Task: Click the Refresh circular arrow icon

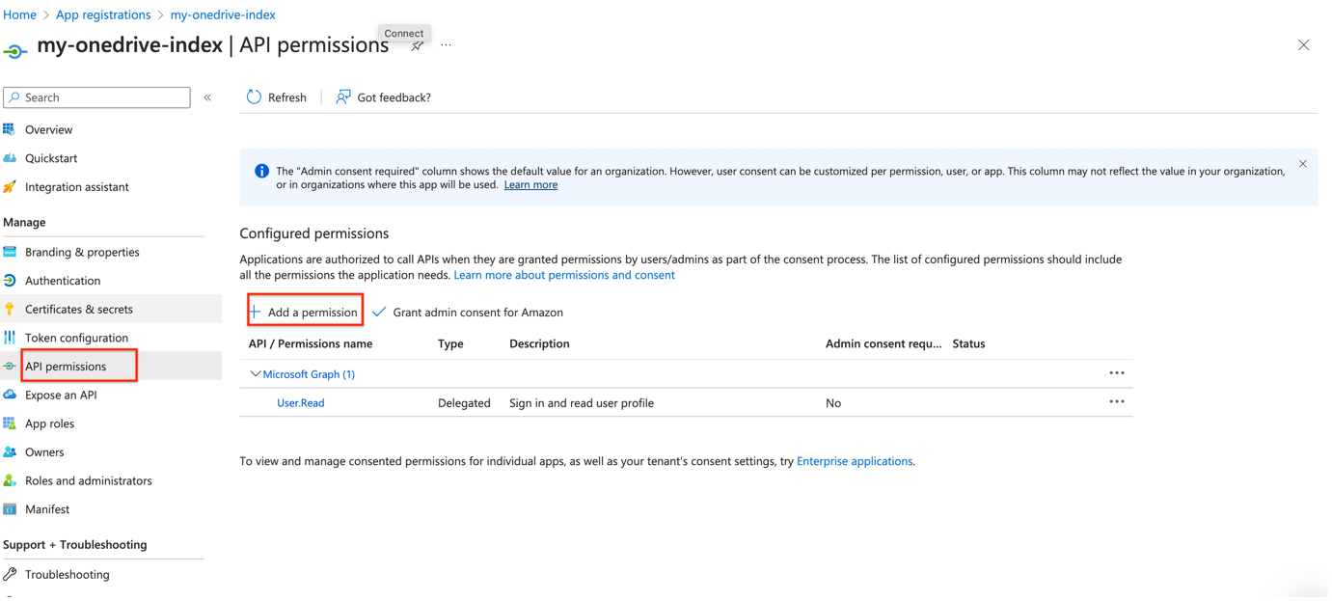Action: point(254,97)
